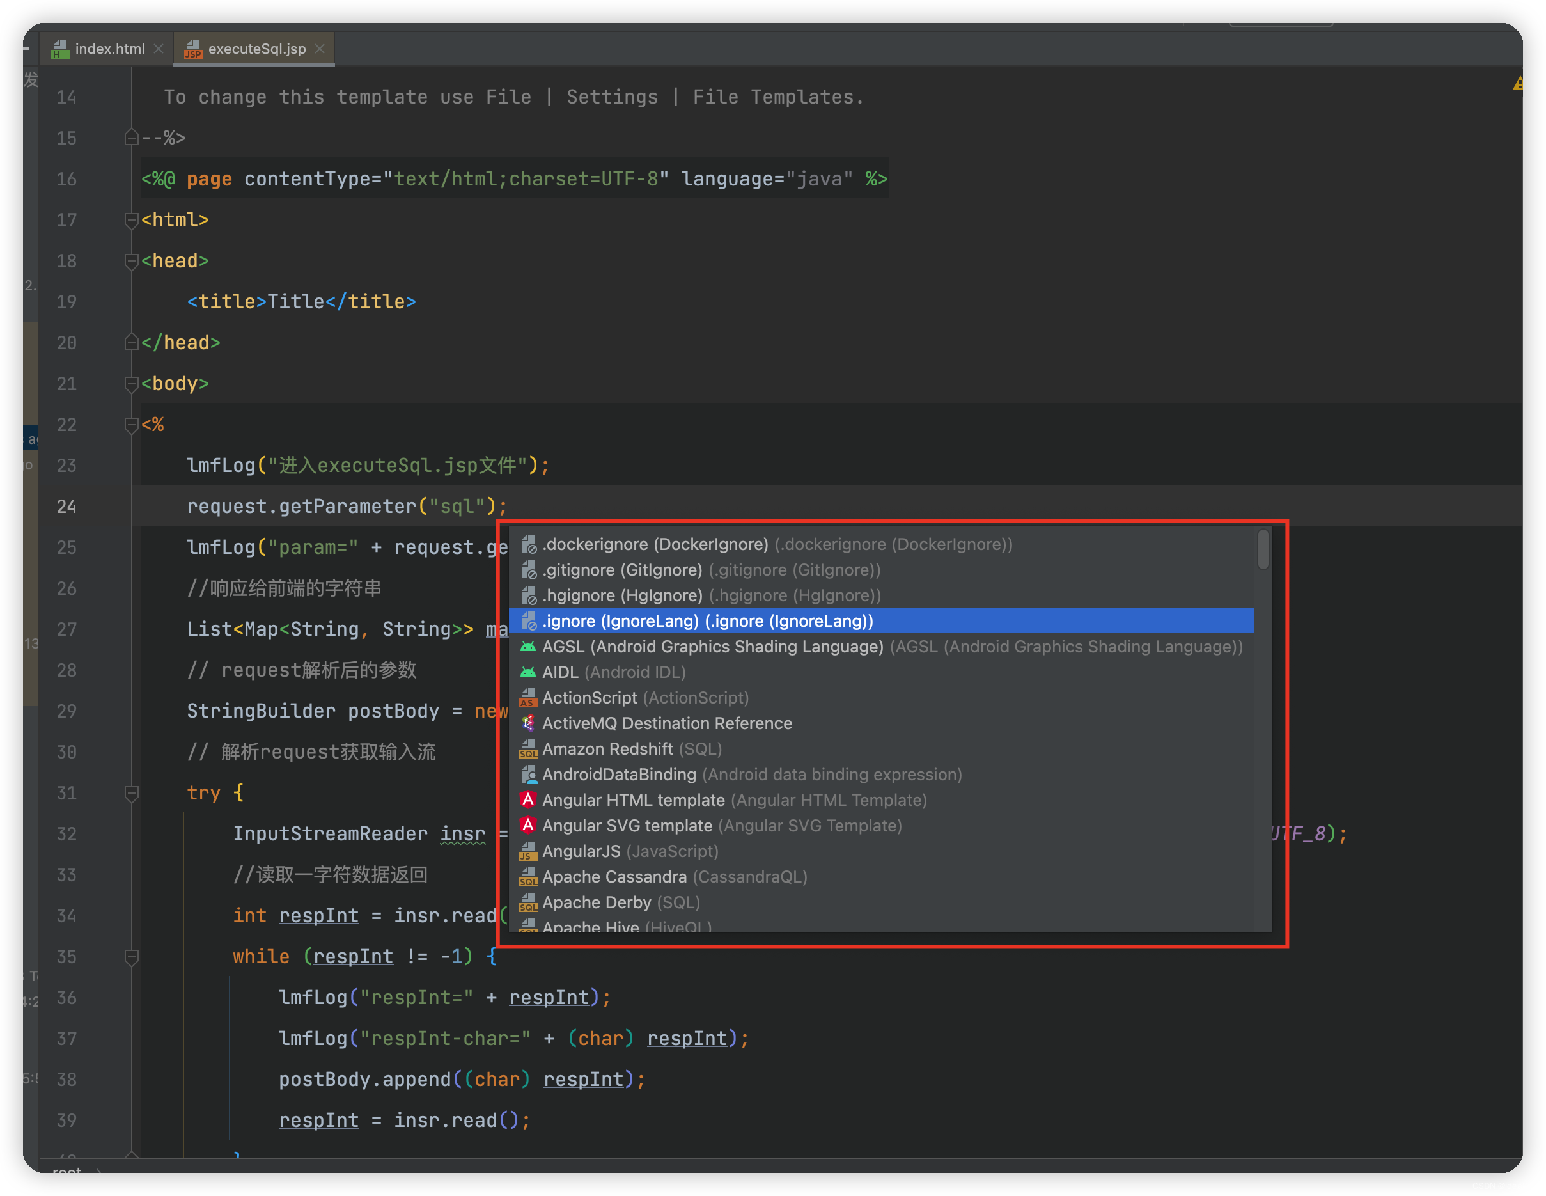
Task: Click the Angular SVG template icon
Action: [x=528, y=825]
